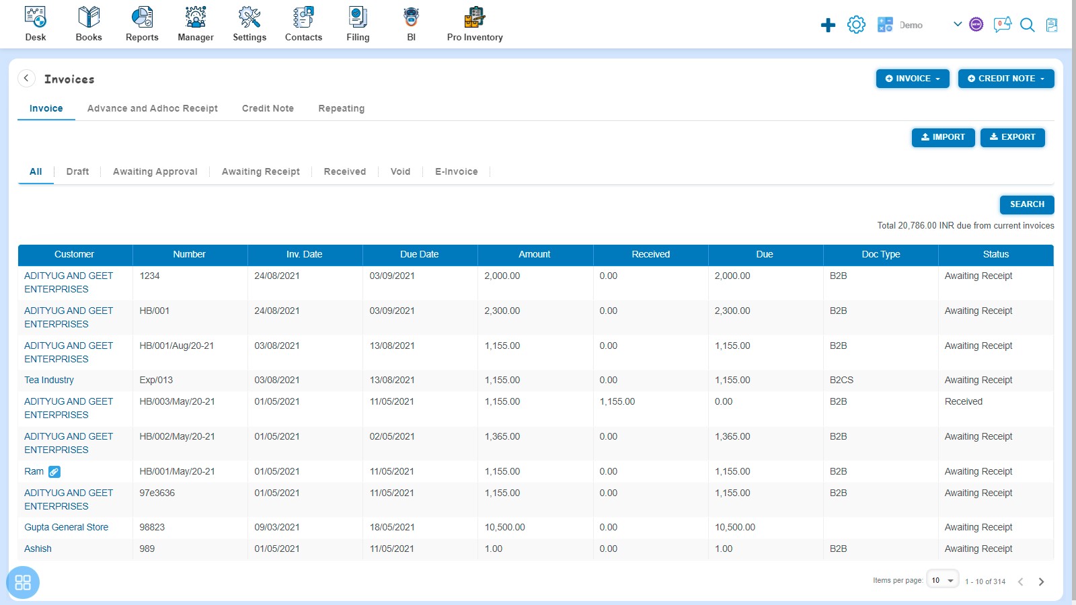Screen dimensions: 1076x605
Task: Select the Awaiting Receipt filter
Action: click(260, 171)
